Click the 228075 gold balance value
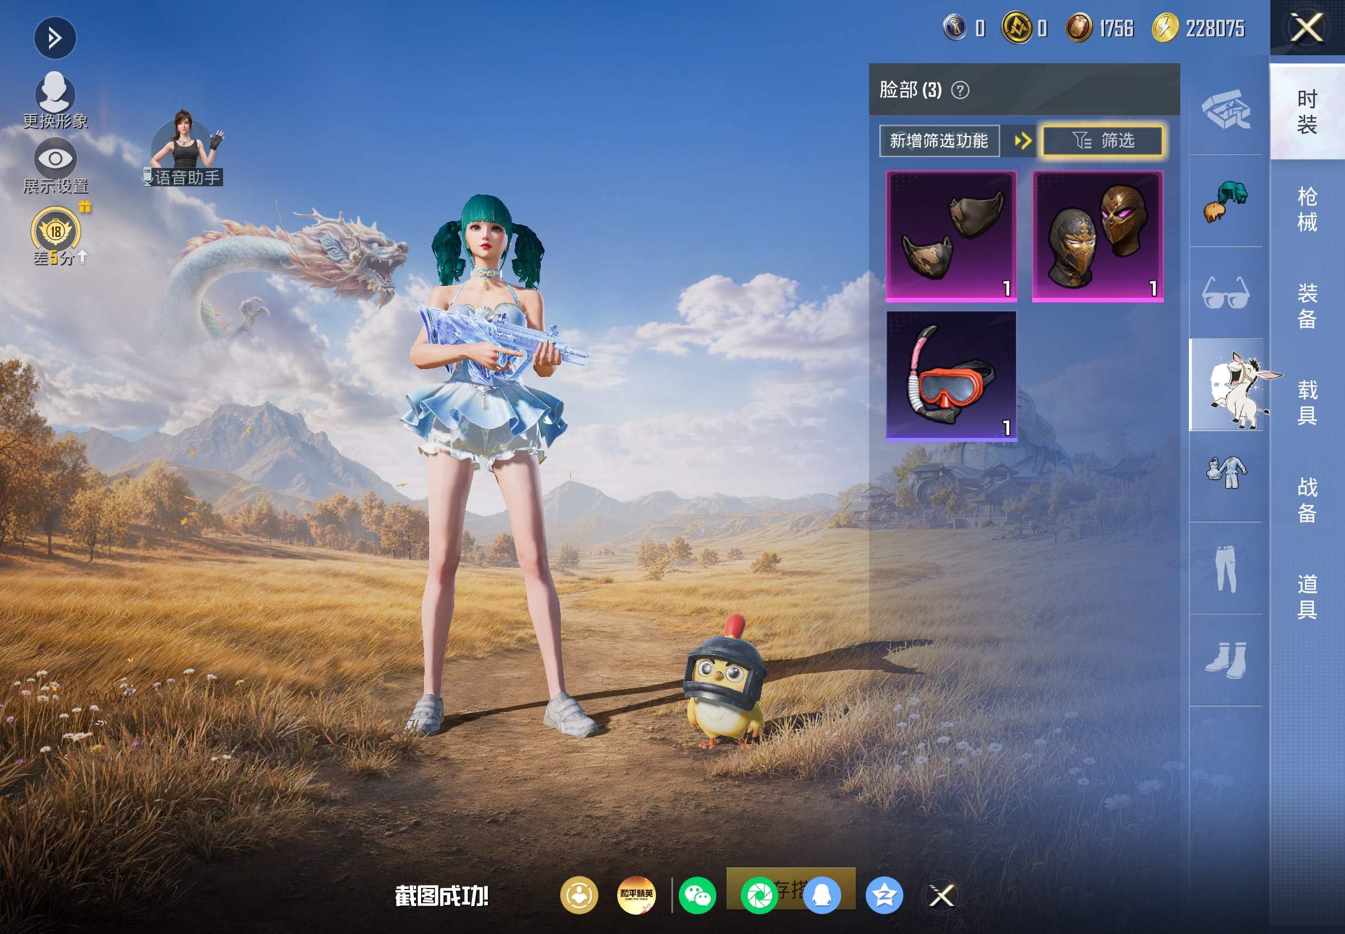This screenshot has height=934, width=1345. click(1215, 28)
